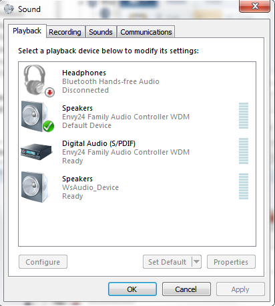
Task: Expand the Set Default dropdown arrow
Action: [x=196, y=262]
